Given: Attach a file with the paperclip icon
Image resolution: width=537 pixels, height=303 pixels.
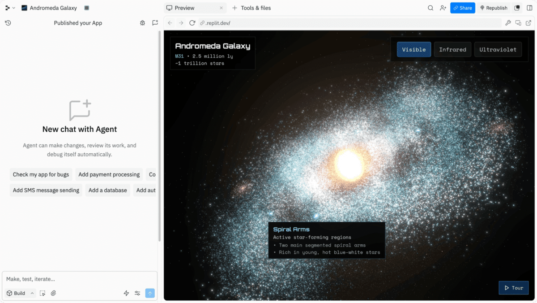Looking at the screenshot, I should pos(53,293).
